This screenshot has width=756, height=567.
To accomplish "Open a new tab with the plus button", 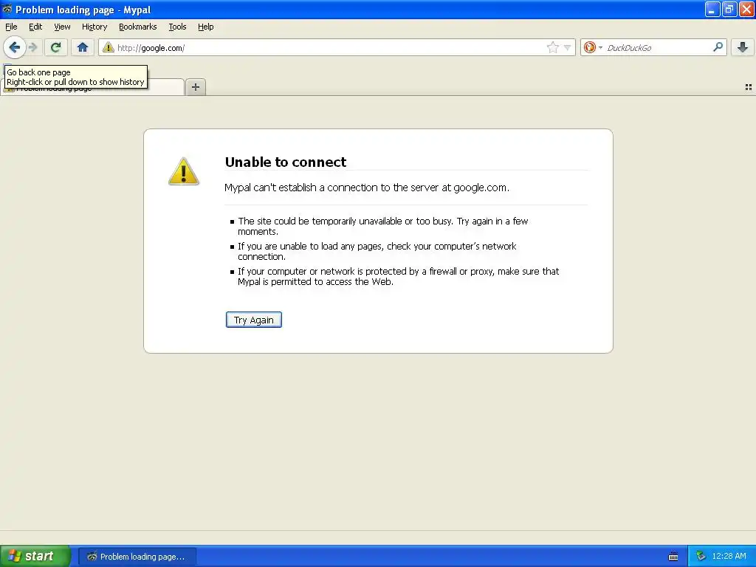I will (x=195, y=87).
